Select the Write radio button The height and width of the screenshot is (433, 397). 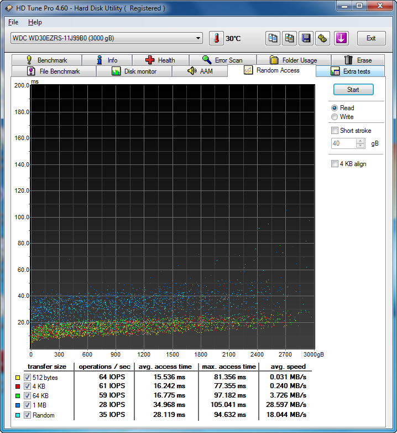point(335,117)
